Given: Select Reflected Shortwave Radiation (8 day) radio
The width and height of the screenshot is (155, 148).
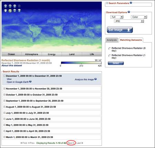Looking at the screenshot, I should 110,49.
